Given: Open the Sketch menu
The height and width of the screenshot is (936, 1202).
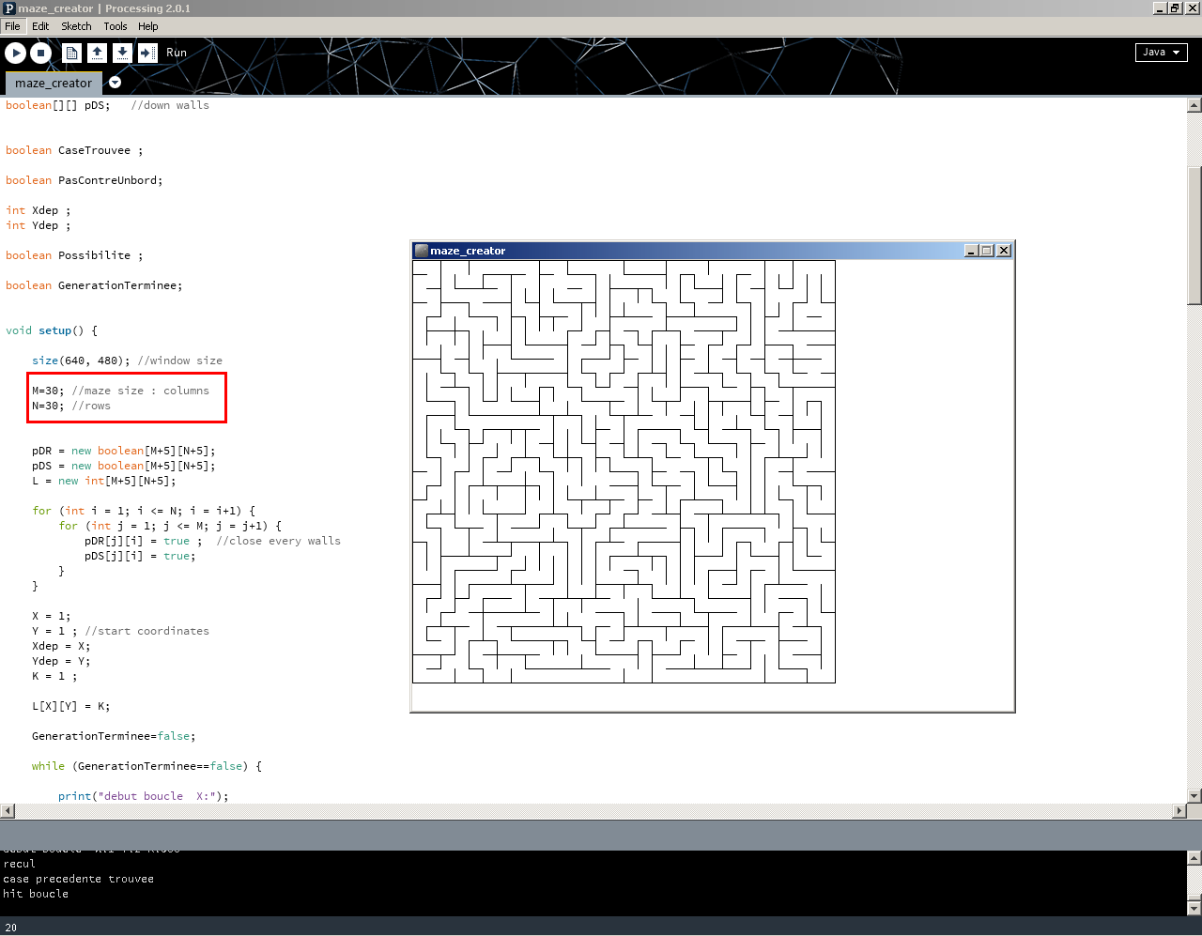Looking at the screenshot, I should tap(75, 26).
